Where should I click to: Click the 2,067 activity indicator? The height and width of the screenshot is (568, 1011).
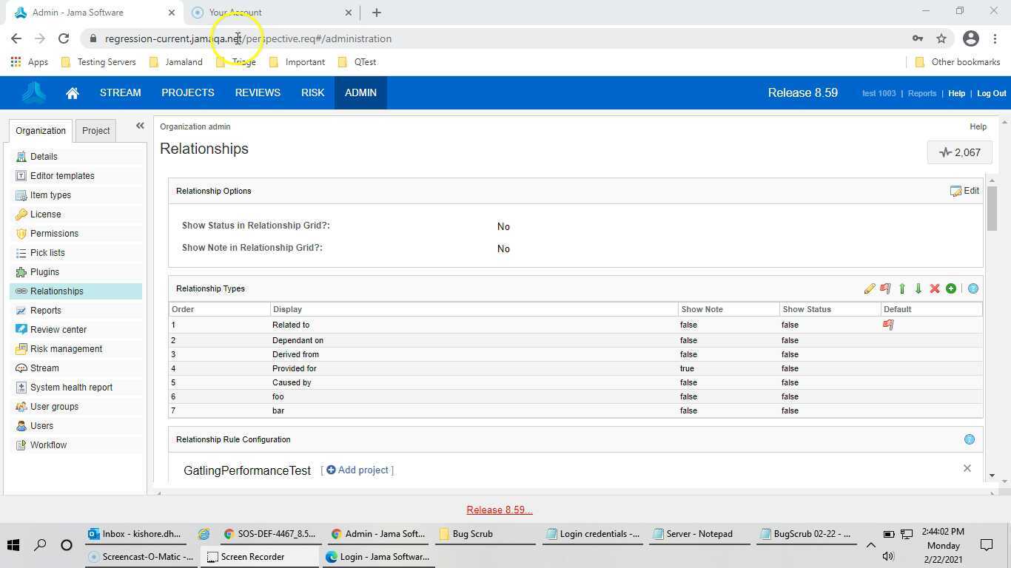tap(959, 152)
